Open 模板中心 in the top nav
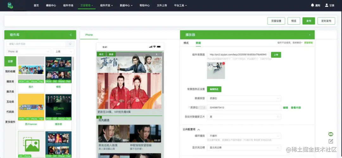This screenshot has width=342, height=158. tap(51, 5)
